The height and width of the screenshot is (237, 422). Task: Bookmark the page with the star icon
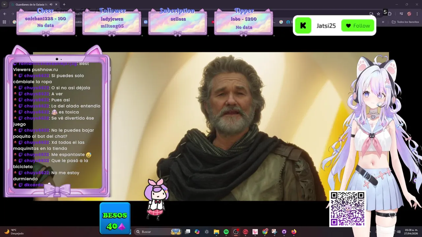pyautogui.click(x=378, y=14)
